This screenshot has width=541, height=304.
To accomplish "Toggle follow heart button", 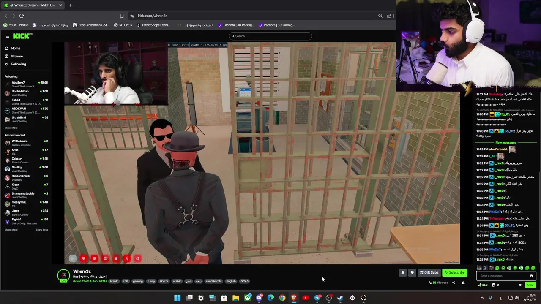I will click(x=412, y=273).
